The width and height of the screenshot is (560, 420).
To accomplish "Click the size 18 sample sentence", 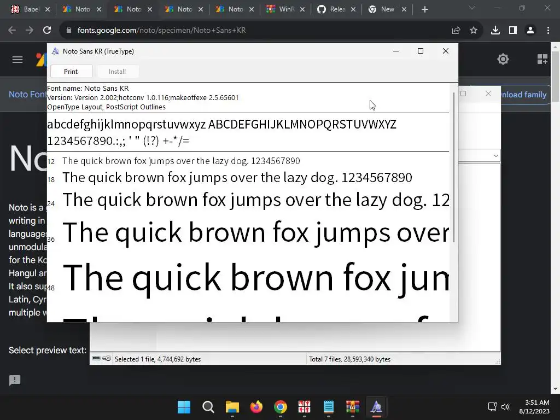I will coord(237,178).
